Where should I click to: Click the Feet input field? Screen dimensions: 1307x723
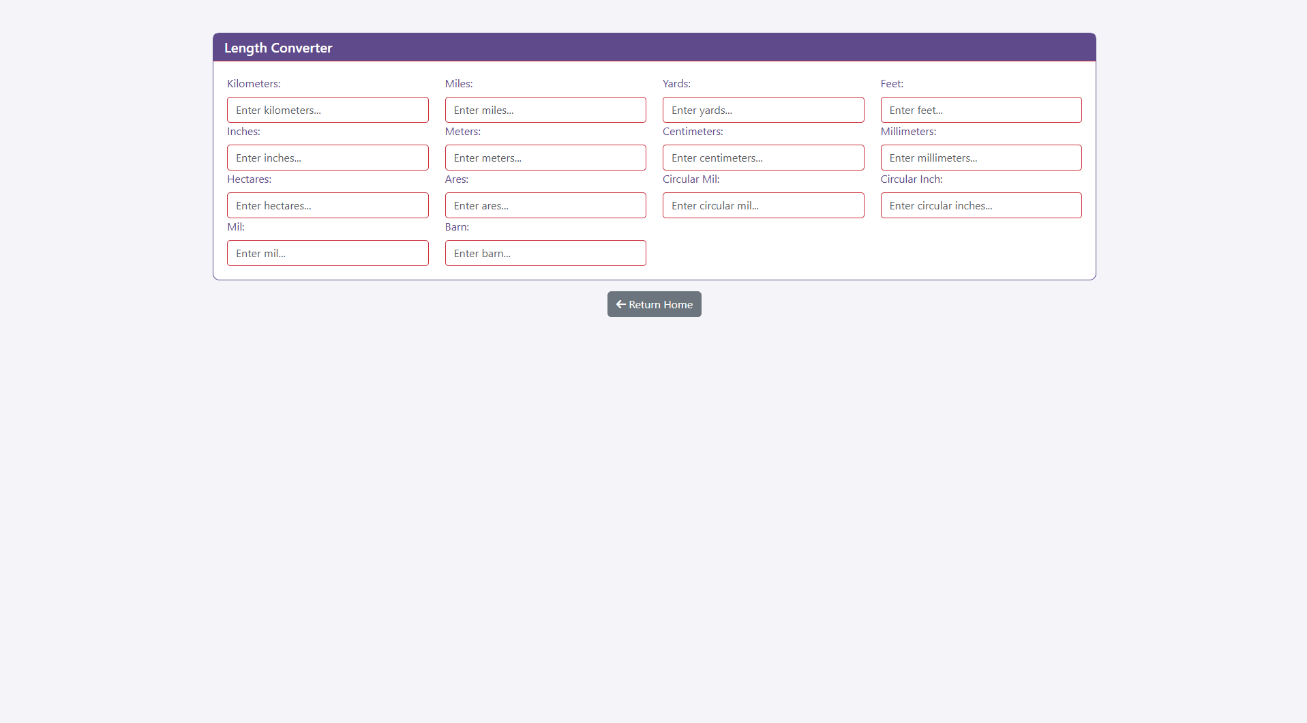(980, 110)
